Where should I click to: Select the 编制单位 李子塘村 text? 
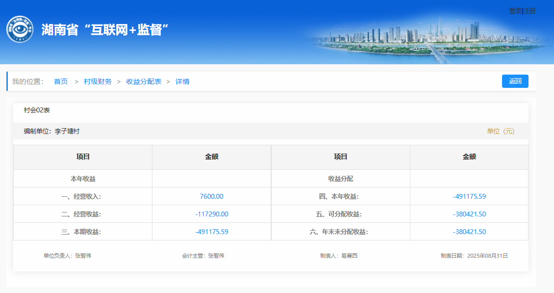click(51, 132)
